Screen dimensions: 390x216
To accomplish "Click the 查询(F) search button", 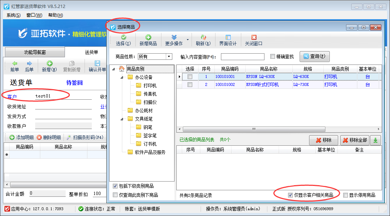I will point(314,57).
